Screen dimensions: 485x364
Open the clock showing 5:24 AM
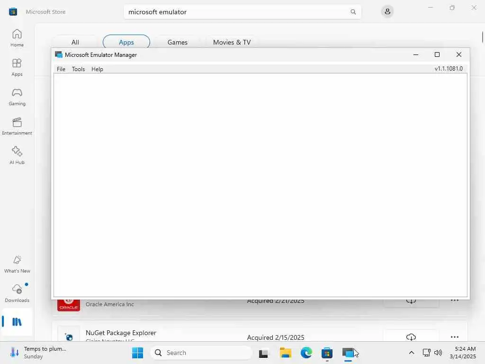point(463,353)
